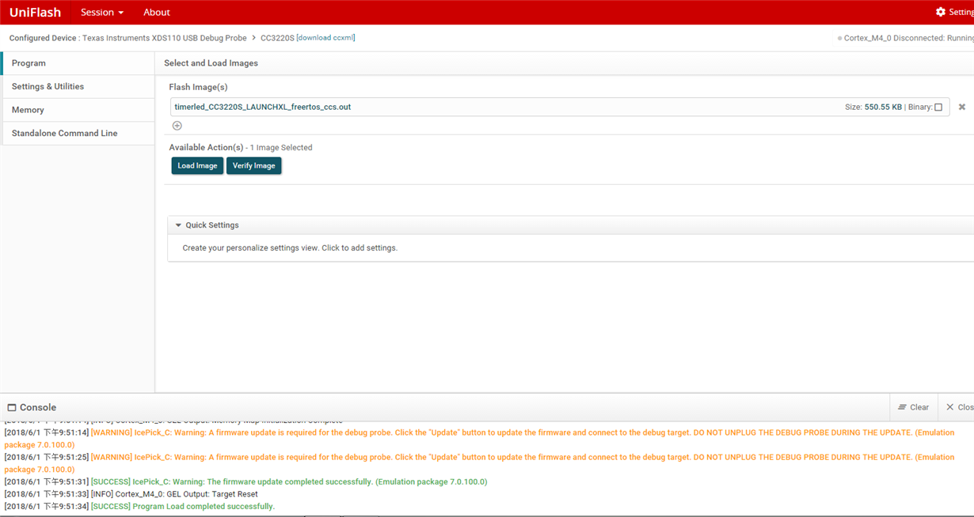Collapse the Quick Settings section

coord(177,225)
